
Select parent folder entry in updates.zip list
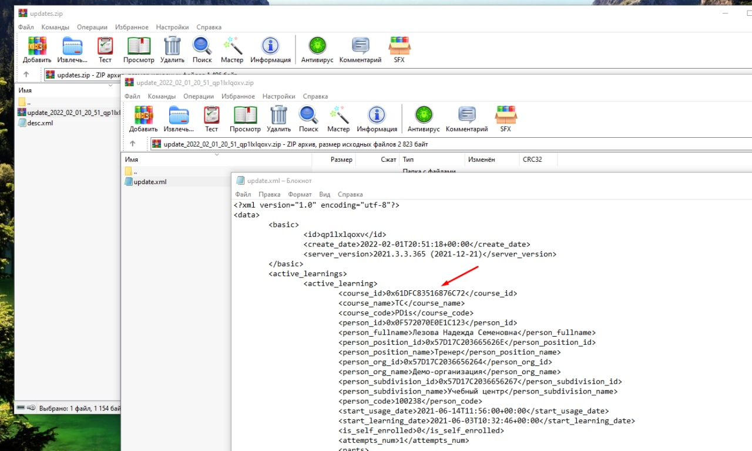pos(24,102)
